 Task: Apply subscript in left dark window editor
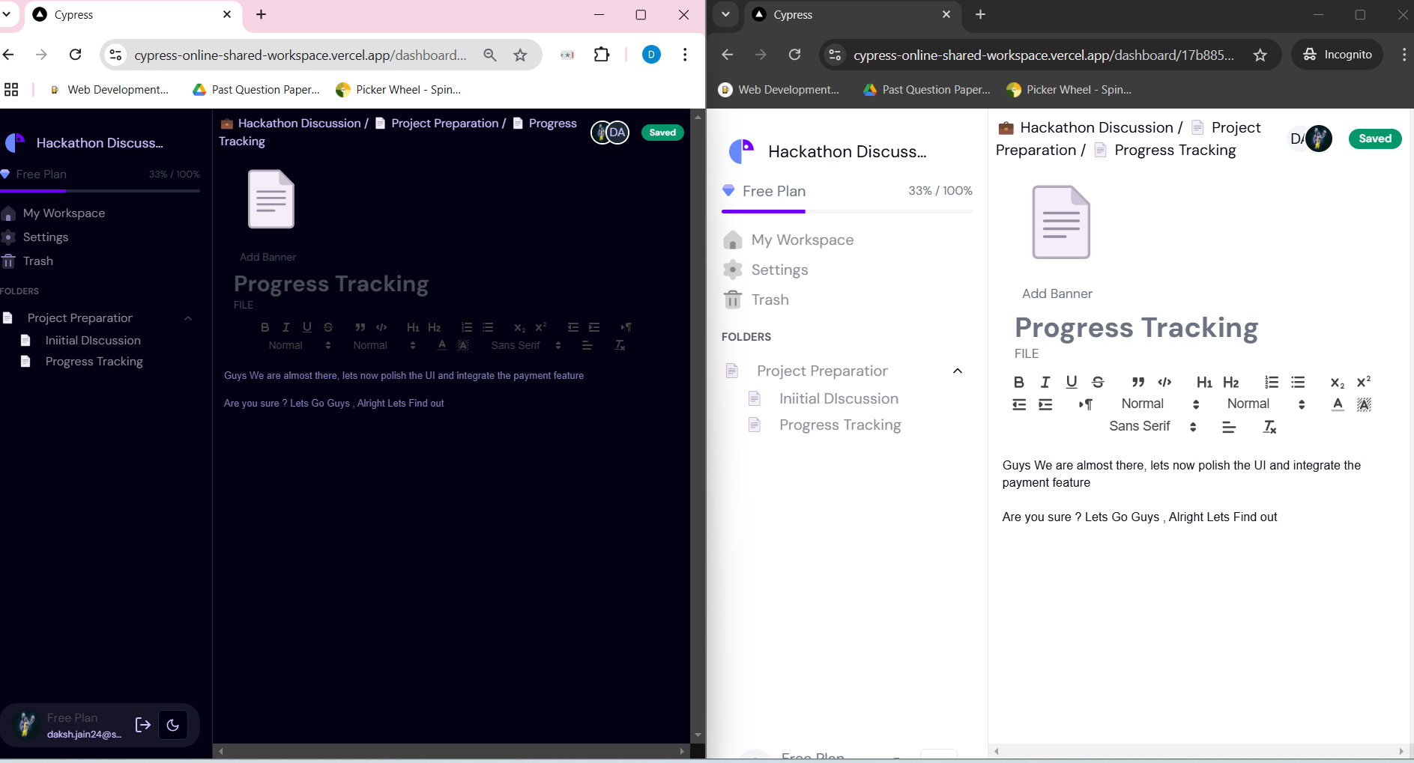coord(519,327)
